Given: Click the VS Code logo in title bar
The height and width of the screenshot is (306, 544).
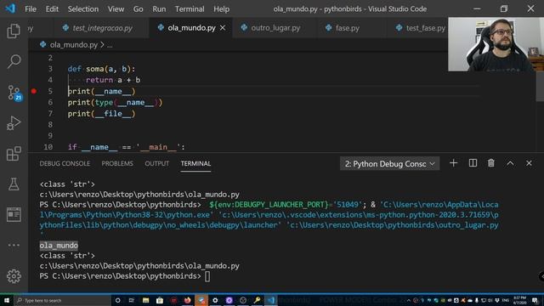Looking at the screenshot, I should click(10, 8).
